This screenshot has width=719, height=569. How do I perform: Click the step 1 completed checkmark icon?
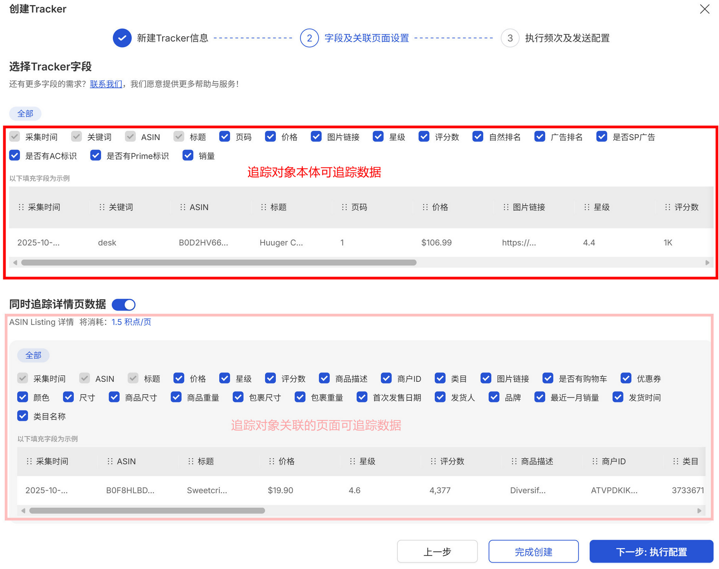point(122,38)
